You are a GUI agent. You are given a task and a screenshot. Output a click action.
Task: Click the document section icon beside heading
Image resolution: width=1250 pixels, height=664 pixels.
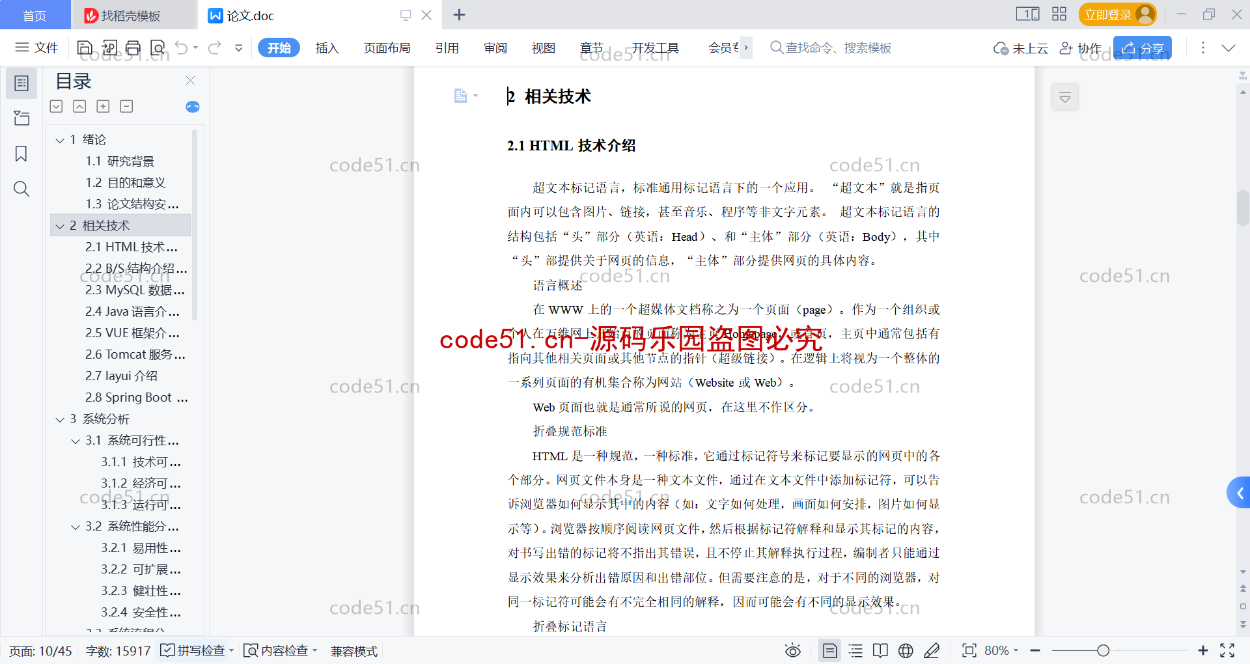pos(461,96)
